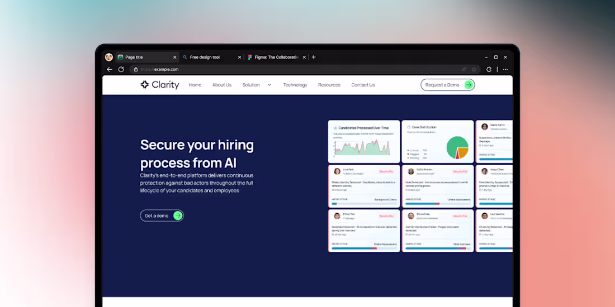Image resolution: width=615 pixels, height=307 pixels.
Task: Open the Technology nav link
Action: [x=295, y=85]
